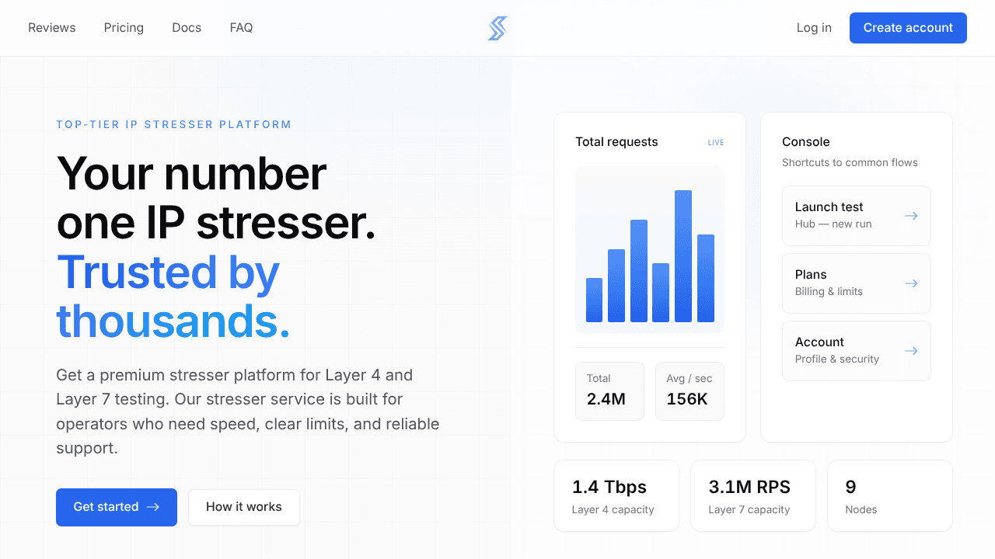Click 'TOP-TIER IP STRESSER PLATFORM' tagline
This screenshot has width=995, height=559.
tap(174, 124)
